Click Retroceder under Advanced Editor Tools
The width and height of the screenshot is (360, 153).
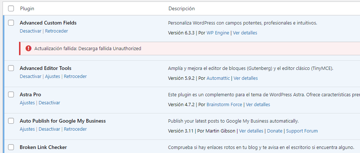coord(75,76)
